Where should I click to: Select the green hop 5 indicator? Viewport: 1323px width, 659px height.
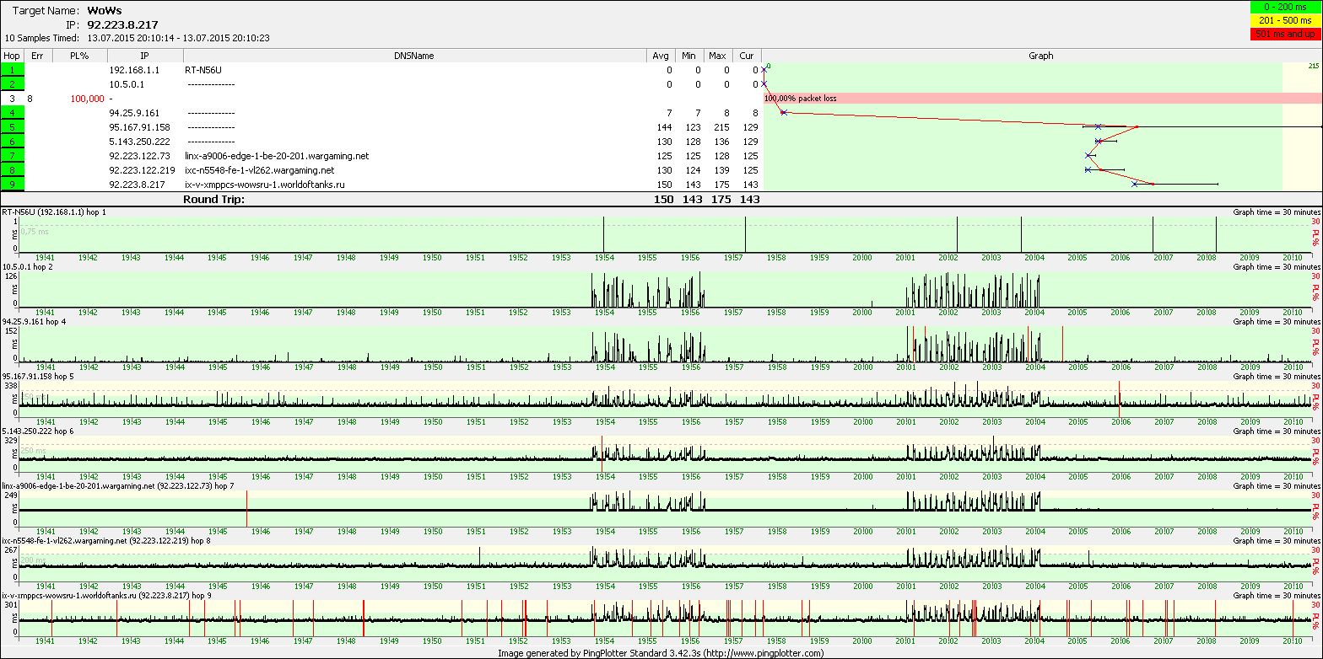click(13, 127)
